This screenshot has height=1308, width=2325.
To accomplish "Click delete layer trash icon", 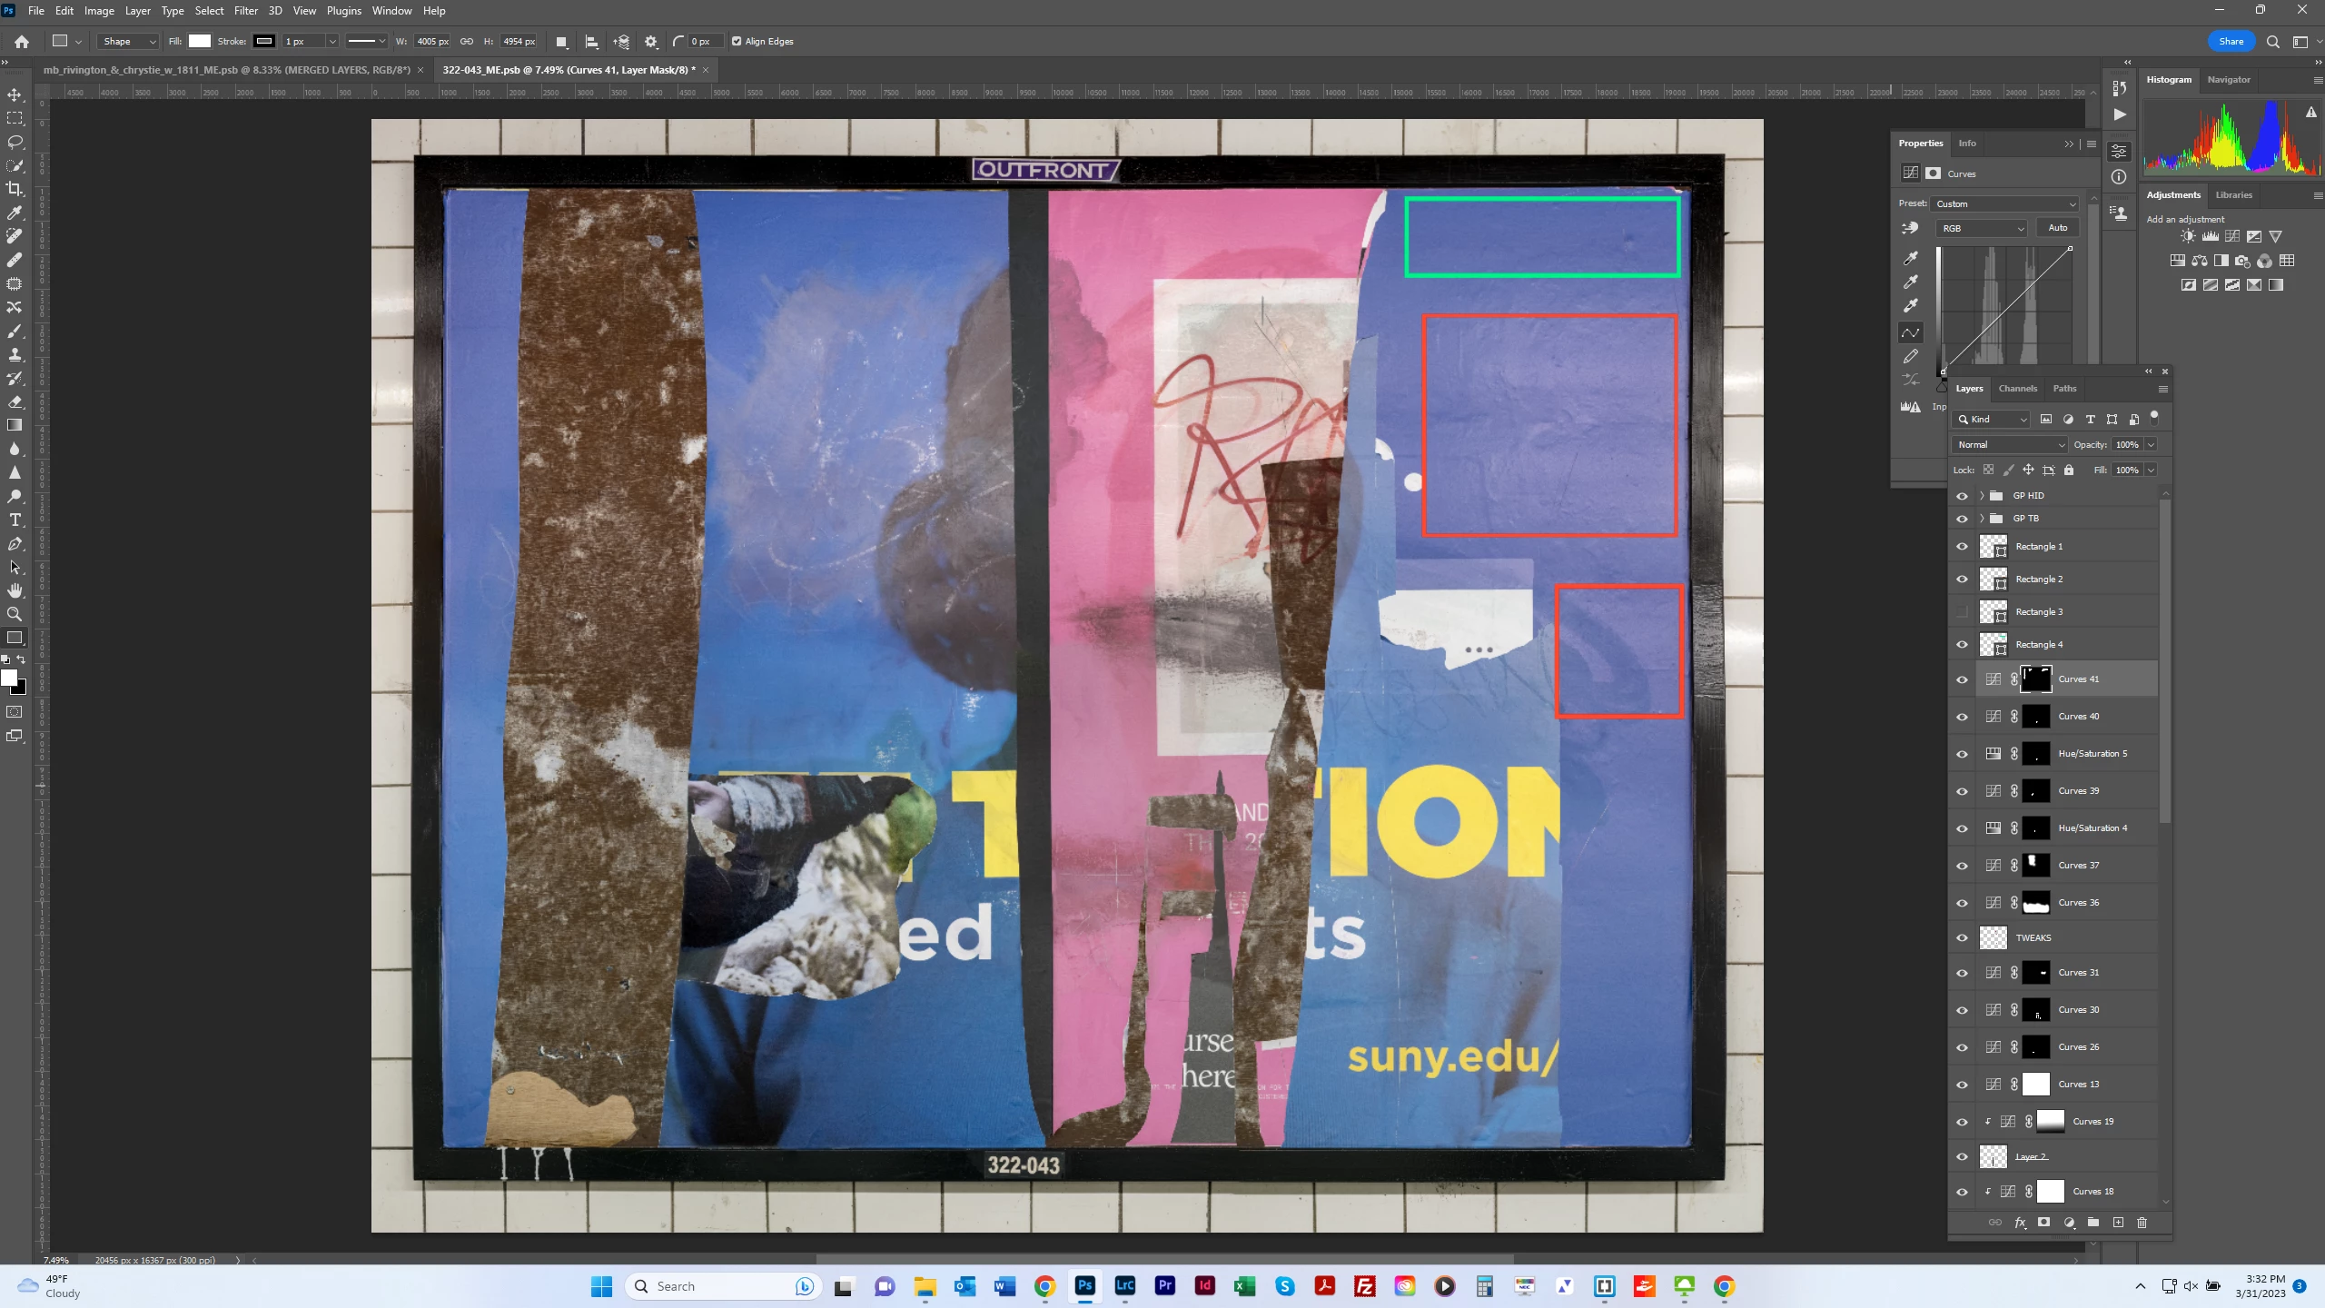I will pyautogui.click(x=2142, y=1223).
